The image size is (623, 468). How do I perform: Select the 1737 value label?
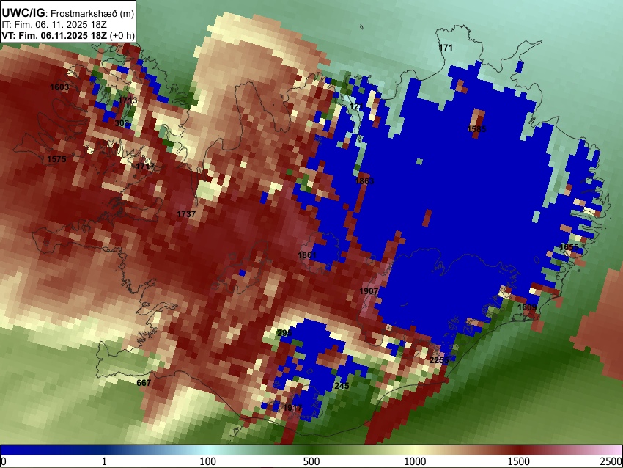pyautogui.click(x=186, y=214)
